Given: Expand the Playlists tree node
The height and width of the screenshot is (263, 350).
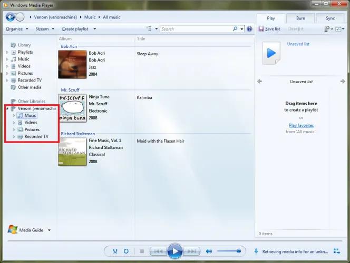Looking at the screenshot, I should 7,52.
